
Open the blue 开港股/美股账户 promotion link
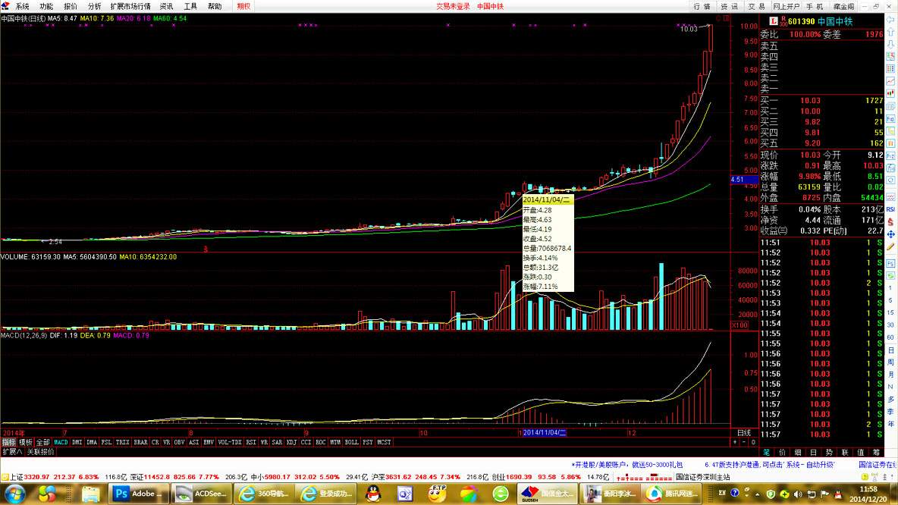pos(627,465)
